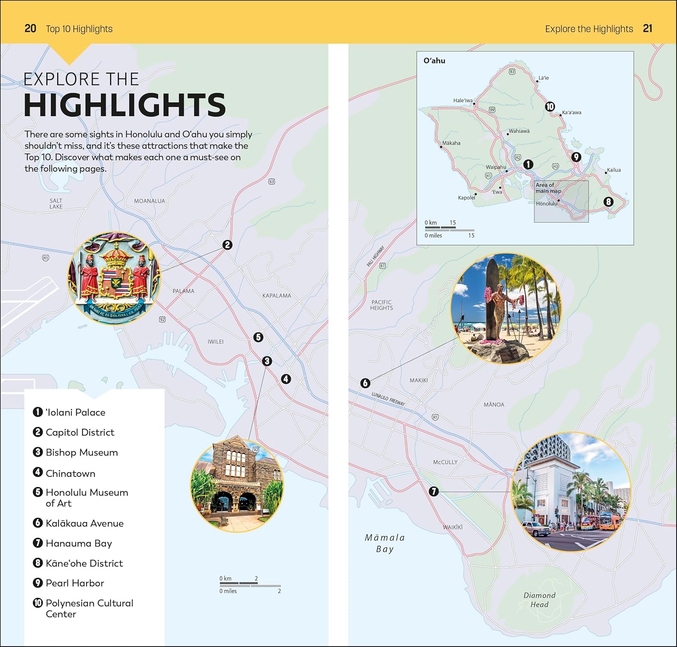Click the Diamond Head map label

(539, 600)
